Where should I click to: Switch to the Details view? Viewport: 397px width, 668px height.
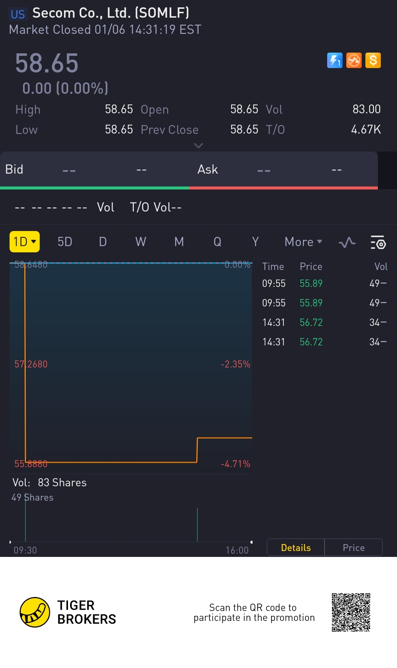point(296,548)
